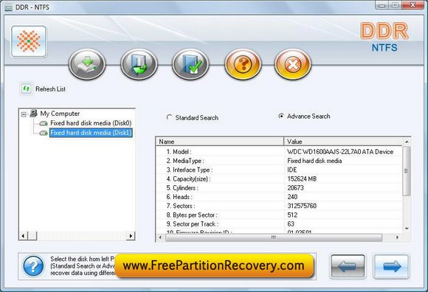Viewport: 428px width, 292px height.
Task: Open help via orange question mark button
Action: pyautogui.click(x=243, y=64)
